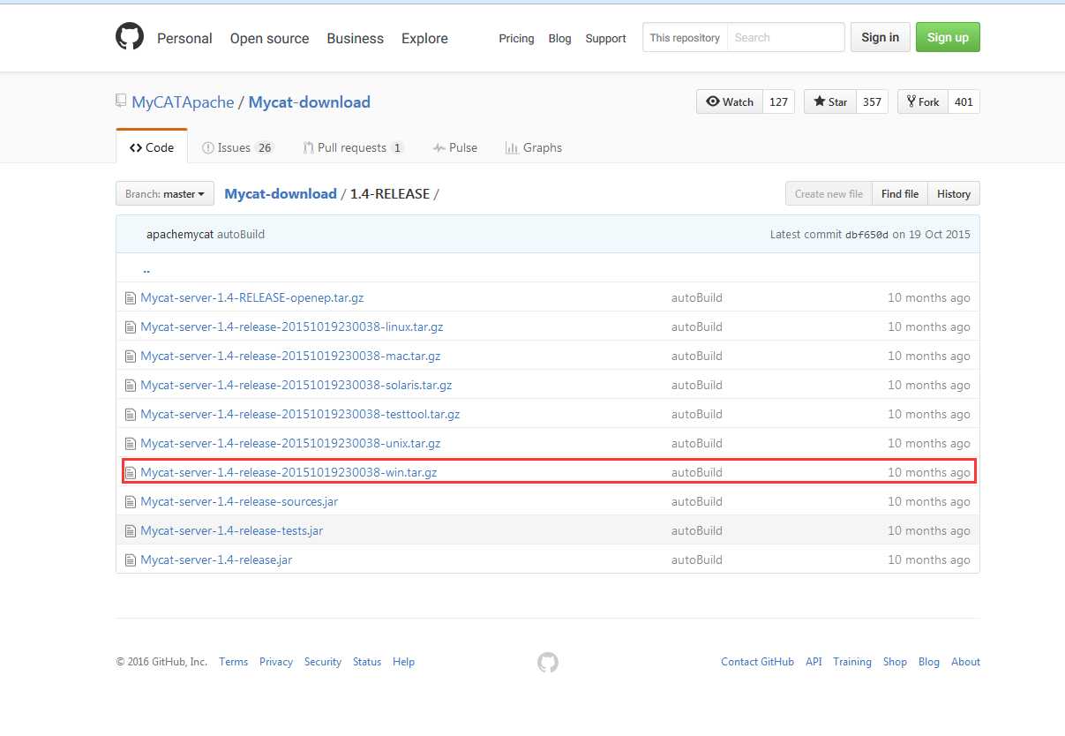Open the footer Privacy link
1065x736 pixels.
coord(276,662)
